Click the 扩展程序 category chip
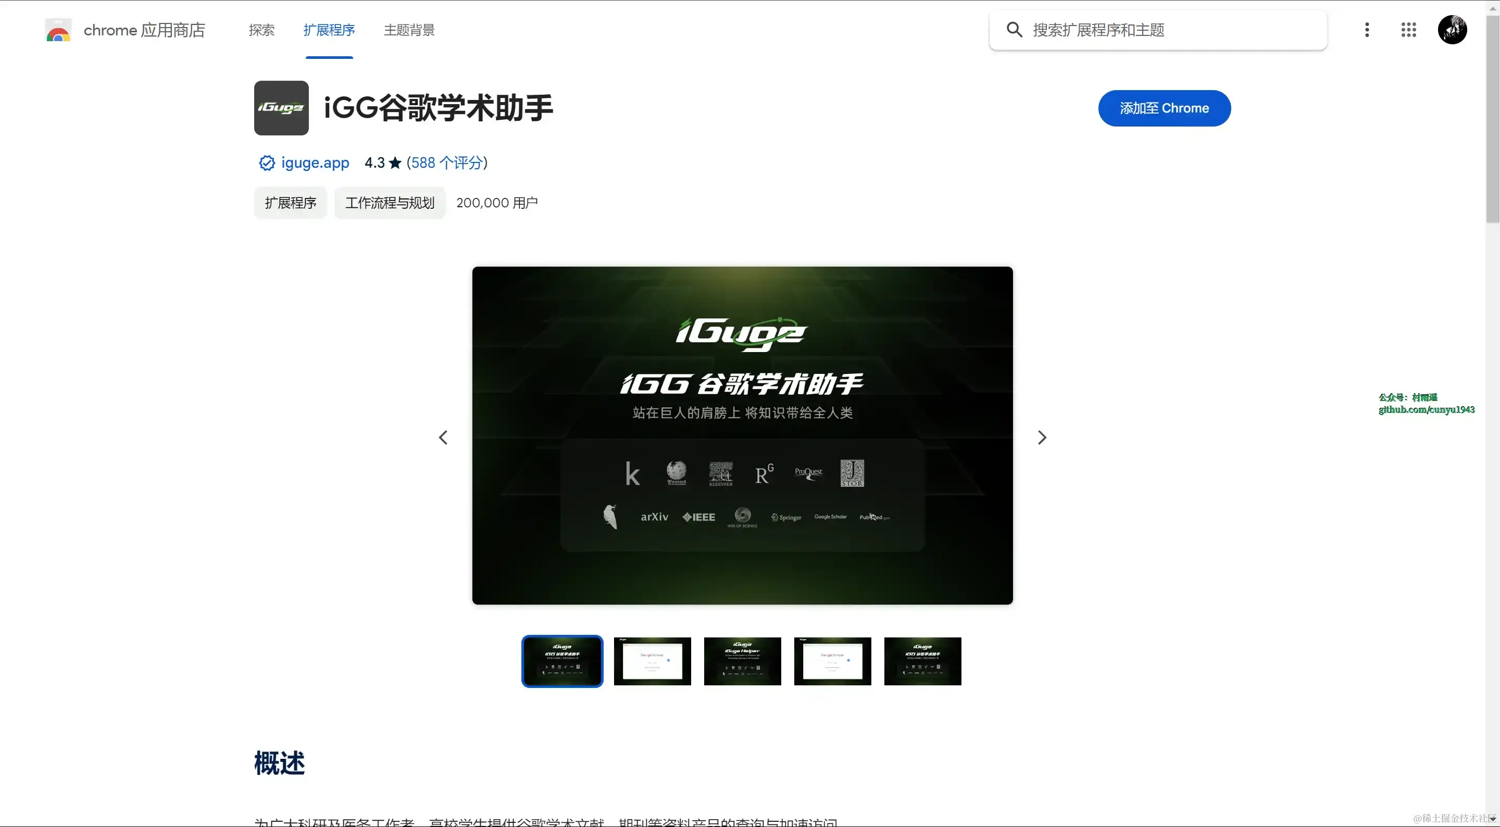Image resolution: width=1500 pixels, height=827 pixels. tap(290, 203)
